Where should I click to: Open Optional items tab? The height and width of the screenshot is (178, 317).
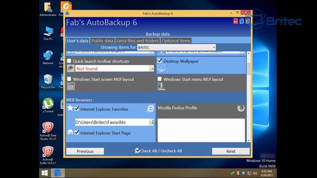tap(176, 41)
